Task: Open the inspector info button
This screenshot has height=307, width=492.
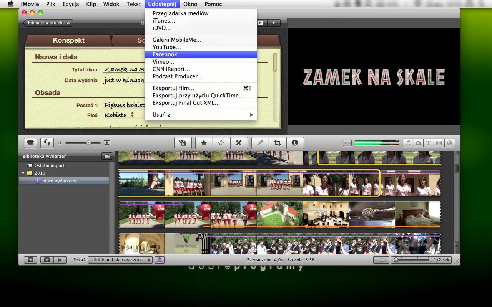Action: (x=295, y=143)
